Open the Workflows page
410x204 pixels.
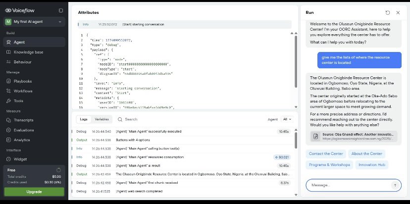tap(24, 91)
